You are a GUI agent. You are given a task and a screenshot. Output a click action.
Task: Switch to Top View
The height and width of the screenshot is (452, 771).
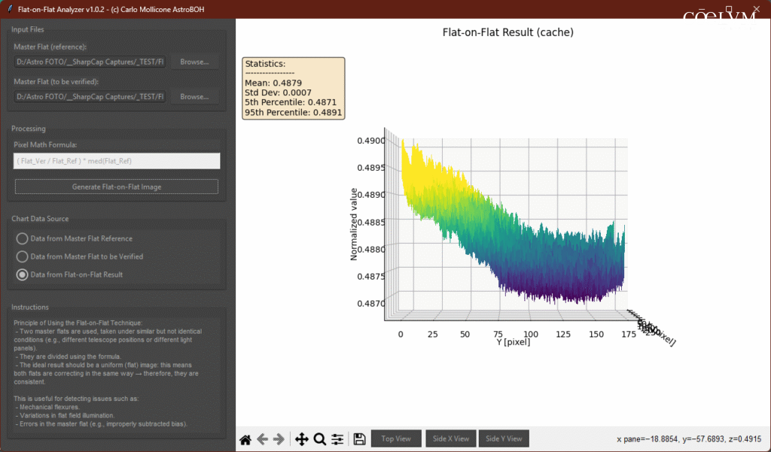396,439
